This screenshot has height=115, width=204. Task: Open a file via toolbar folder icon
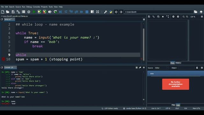[x=8, y=12]
